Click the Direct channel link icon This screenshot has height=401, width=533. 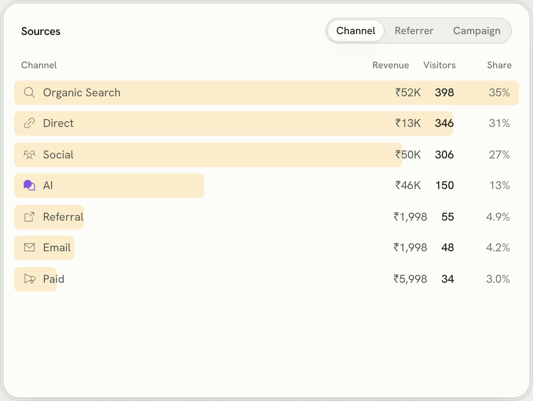coord(29,123)
